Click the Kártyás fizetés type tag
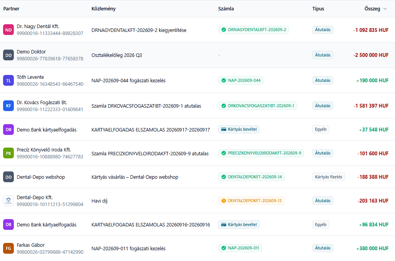395x261 pixels. coord(329,177)
